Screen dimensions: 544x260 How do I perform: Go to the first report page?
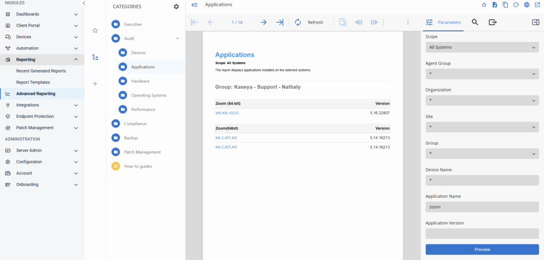click(x=194, y=22)
